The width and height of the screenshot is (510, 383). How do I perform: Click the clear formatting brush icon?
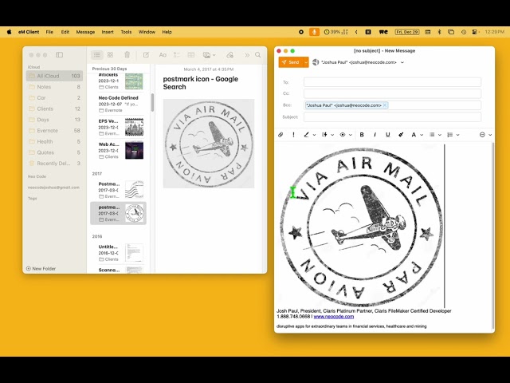click(x=401, y=135)
